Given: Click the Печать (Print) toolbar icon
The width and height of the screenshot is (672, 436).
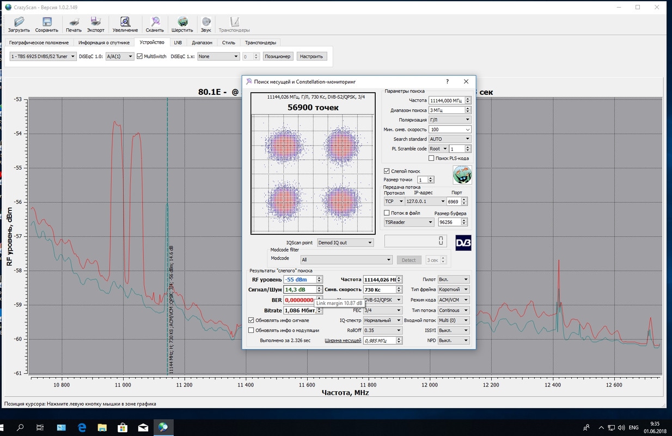Looking at the screenshot, I should (x=74, y=25).
